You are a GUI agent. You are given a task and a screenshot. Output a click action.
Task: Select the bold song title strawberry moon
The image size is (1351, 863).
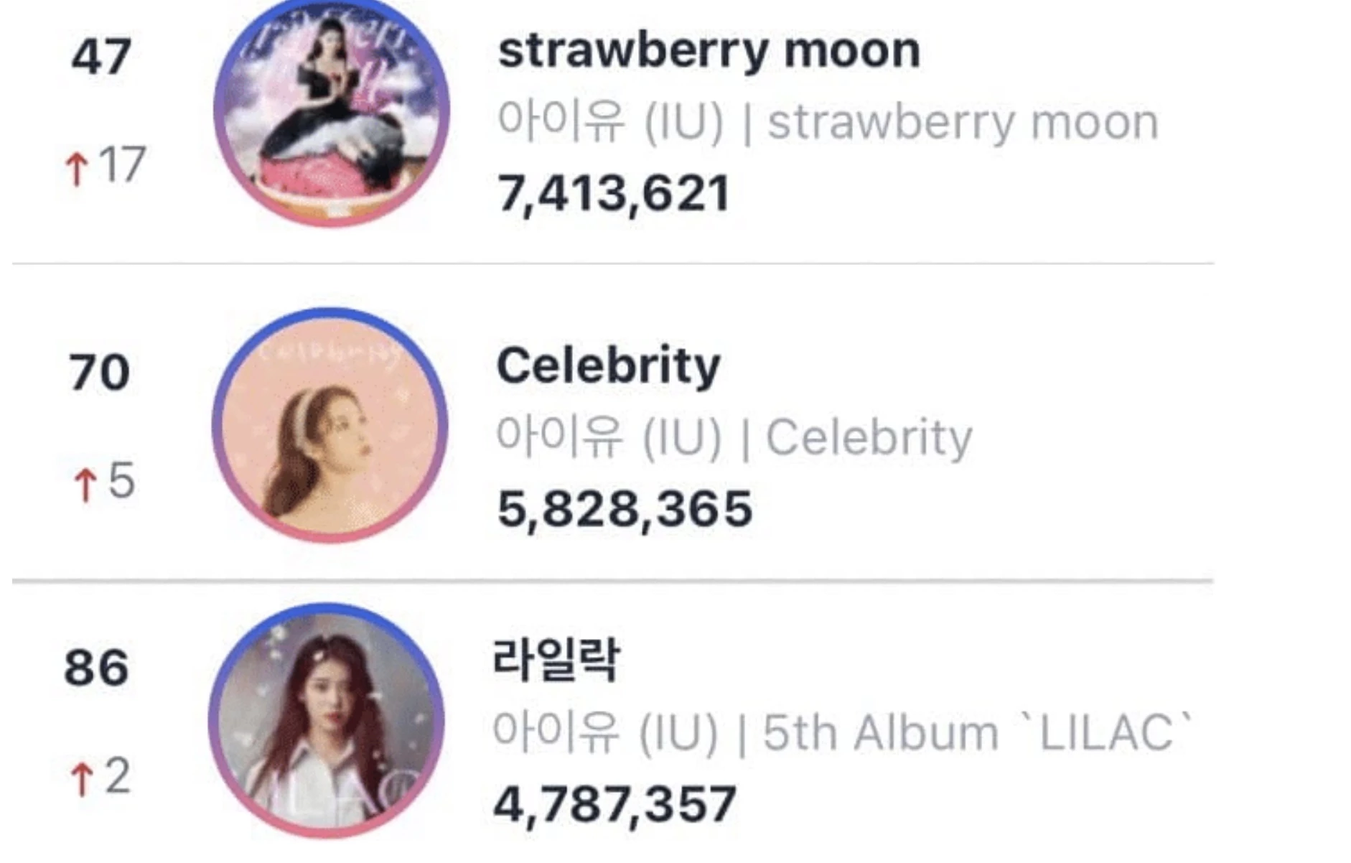coord(709,52)
